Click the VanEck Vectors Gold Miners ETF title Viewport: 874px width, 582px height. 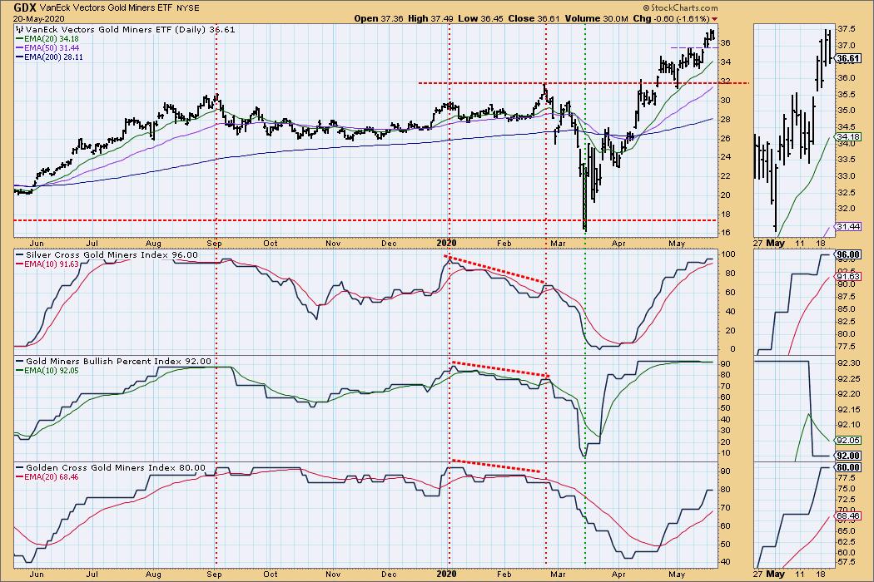104,8
